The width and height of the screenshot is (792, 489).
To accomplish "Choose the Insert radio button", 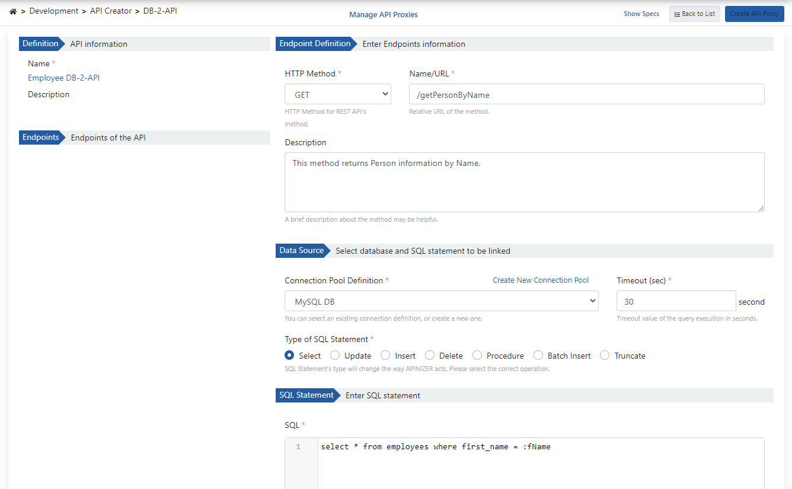I will point(385,356).
